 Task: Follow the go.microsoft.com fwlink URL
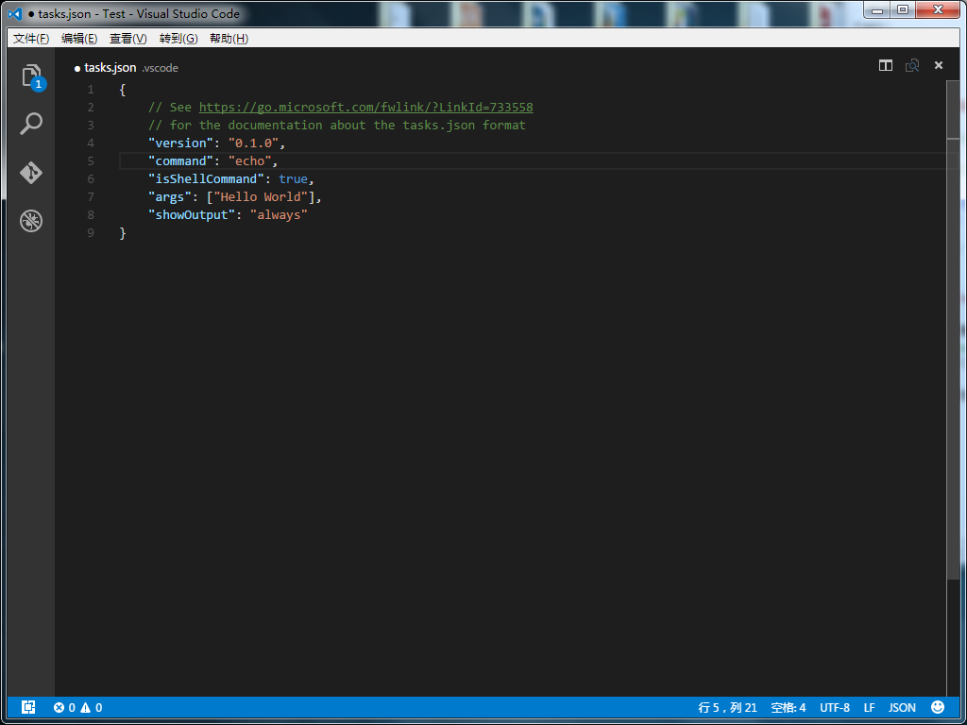[x=365, y=108]
